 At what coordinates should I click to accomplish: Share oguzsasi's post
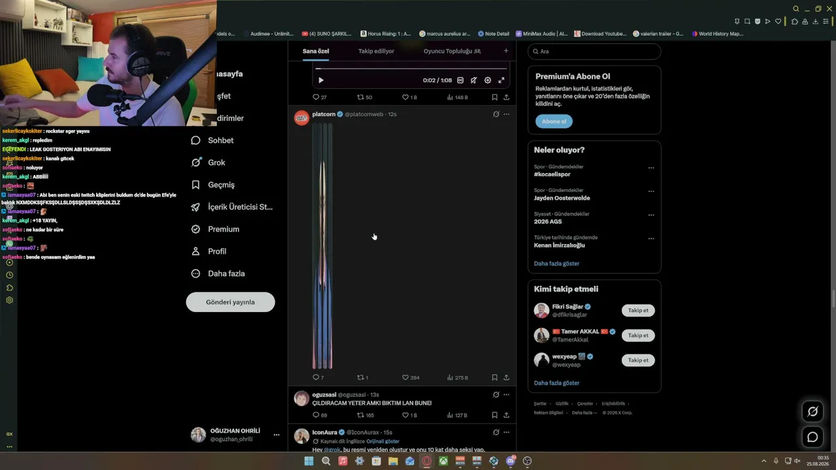tap(506, 415)
